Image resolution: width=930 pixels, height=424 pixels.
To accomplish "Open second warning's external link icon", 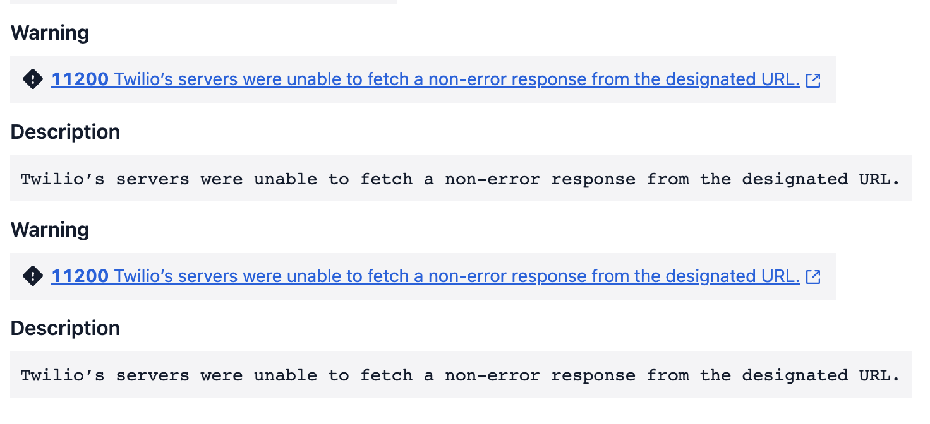I will tap(814, 276).
